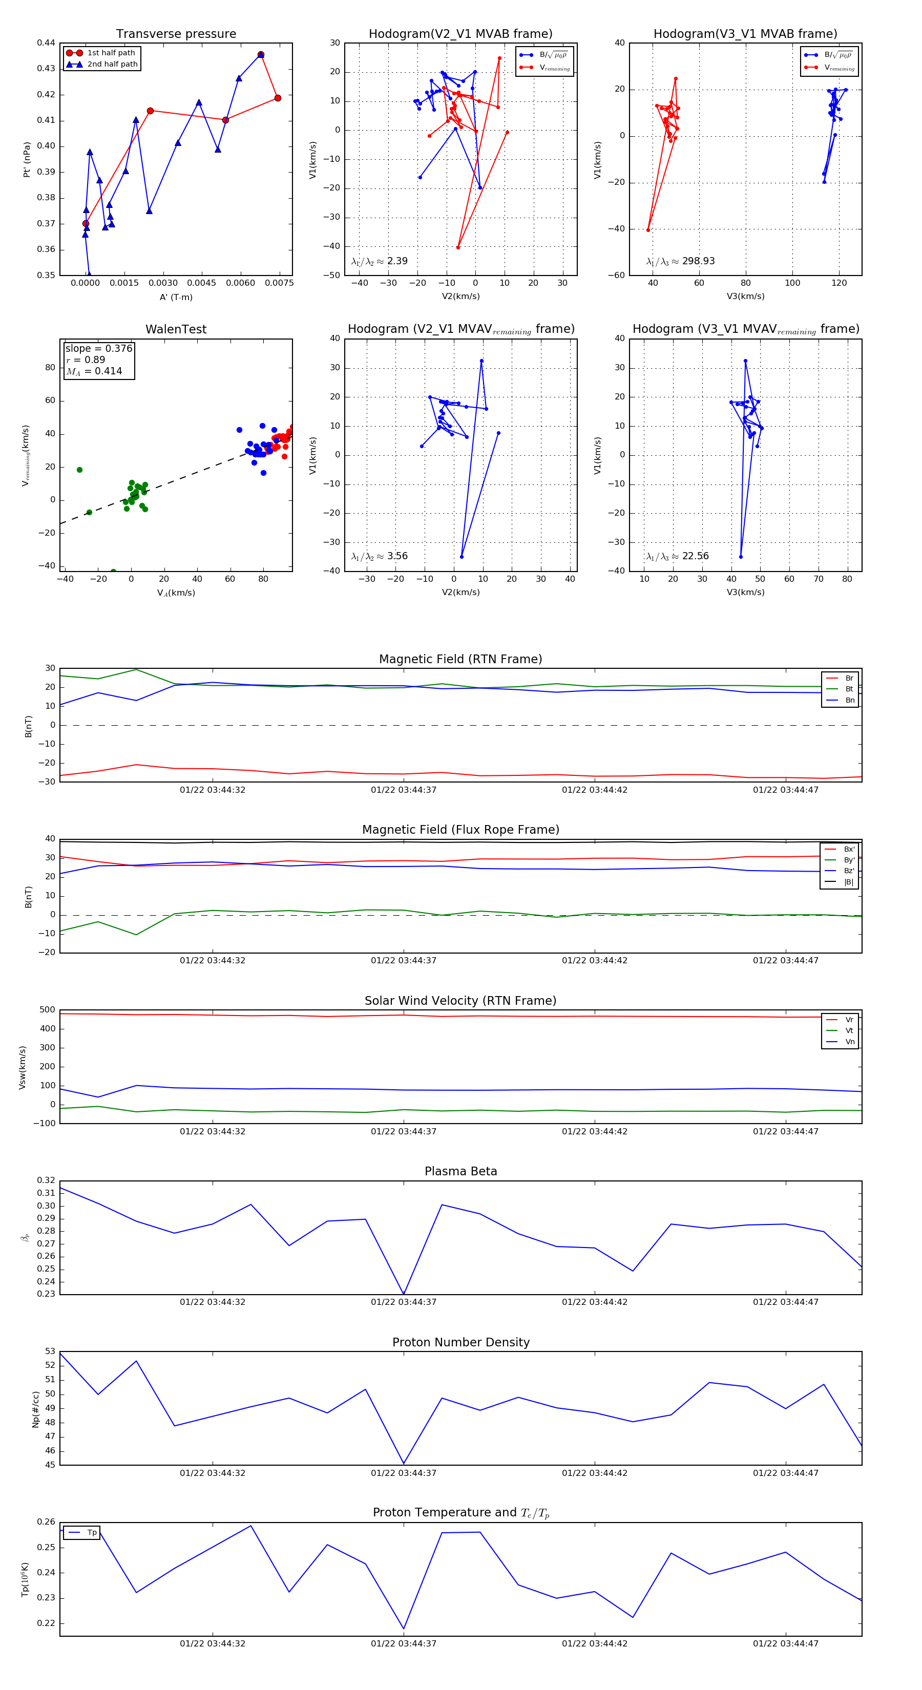Click the 'Hodogram(V3_V1 MVAB frame)' title
This screenshot has height=1690, width=922.
(x=745, y=33)
